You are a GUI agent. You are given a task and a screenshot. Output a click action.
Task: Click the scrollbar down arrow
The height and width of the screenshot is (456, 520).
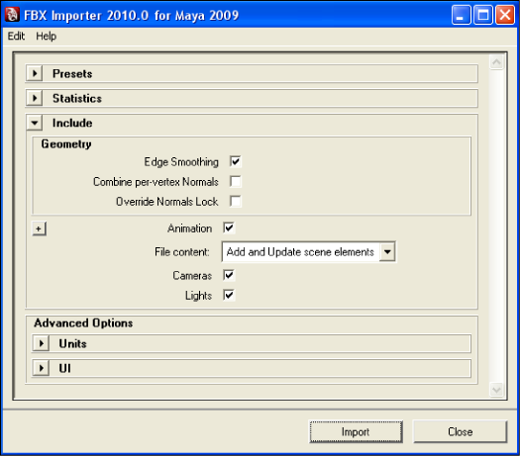coord(496,390)
